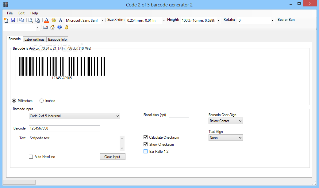This screenshot has width=319, height=188.
Task: Click the Home house icon
Action: [x=52, y=28]
